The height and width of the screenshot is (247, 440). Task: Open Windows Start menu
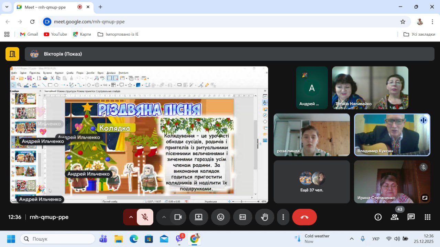[x=11, y=239]
